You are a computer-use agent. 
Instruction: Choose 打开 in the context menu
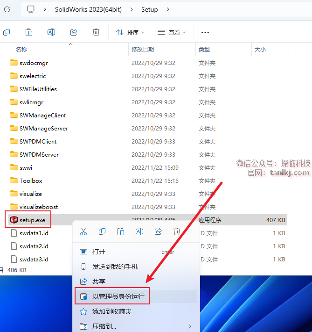pyautogui.click(x=135, y=252)
